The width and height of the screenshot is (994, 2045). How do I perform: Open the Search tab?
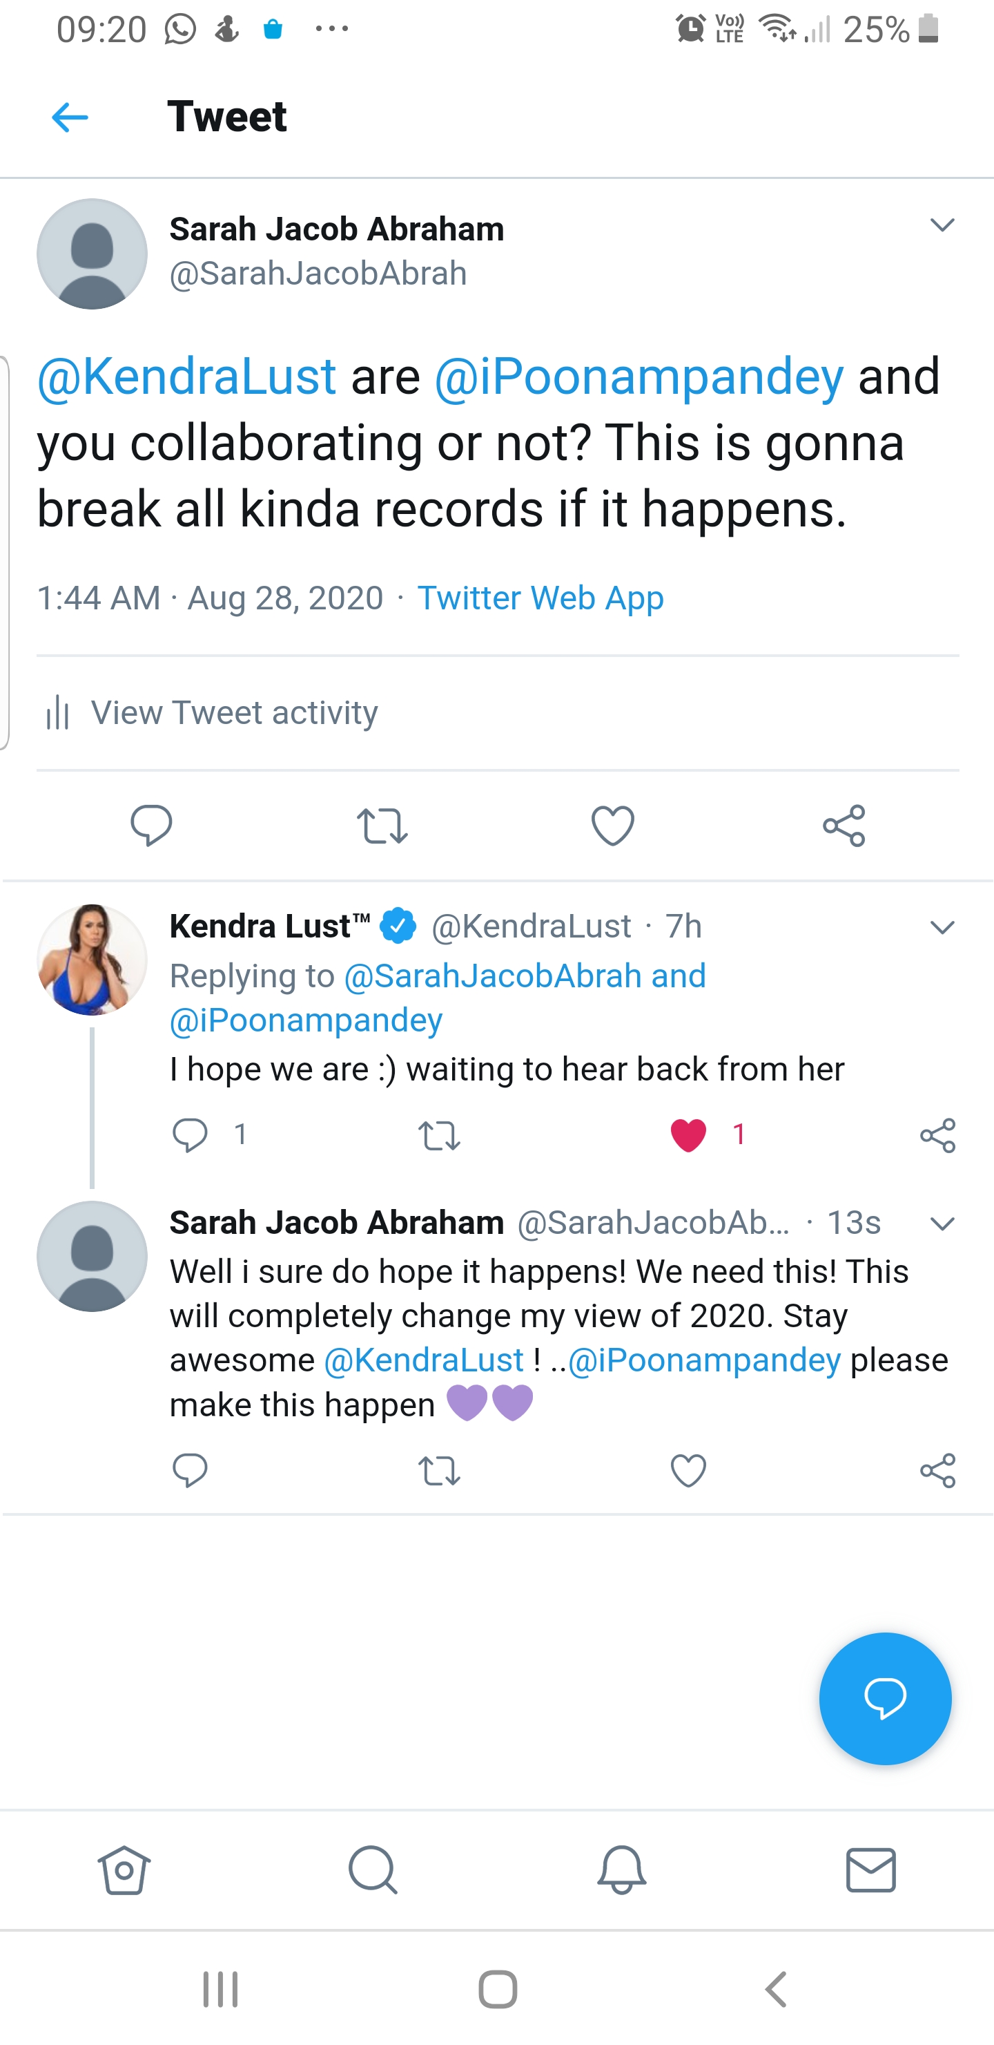[372, 1870]
